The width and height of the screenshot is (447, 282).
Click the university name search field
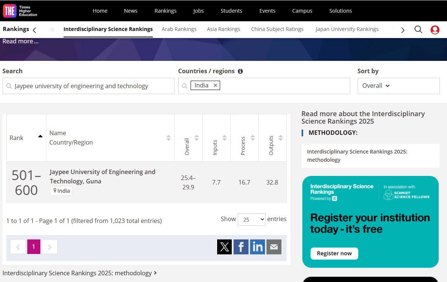click(x=88, y=86)
